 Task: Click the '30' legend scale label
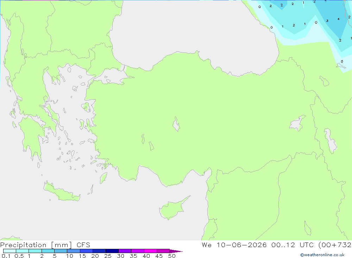[x=120, y=256]
